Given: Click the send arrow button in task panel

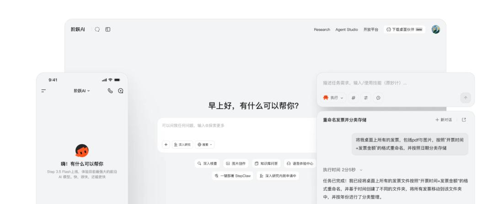Looking at the screenshot, I should pyautogui.click(x=466, y=98).
